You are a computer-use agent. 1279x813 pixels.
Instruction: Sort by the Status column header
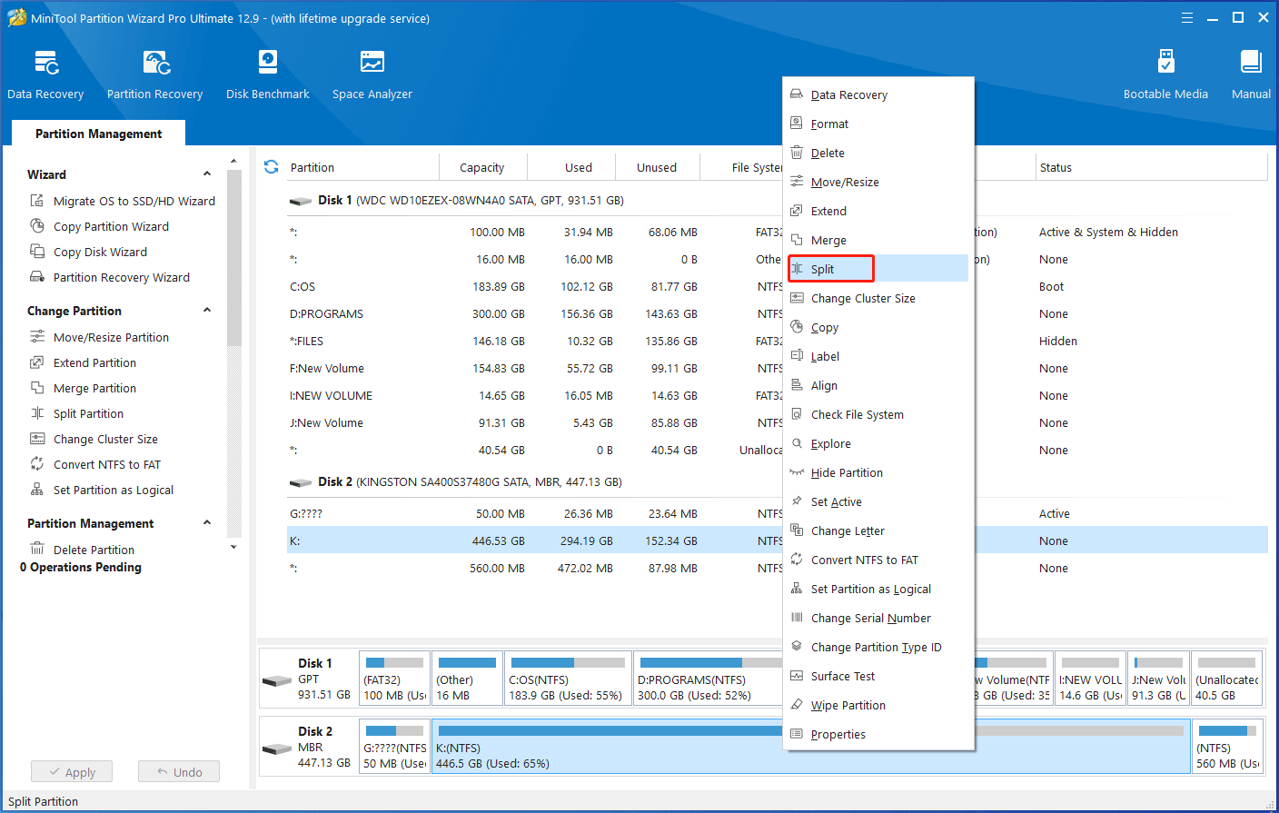pos(1150,167)
